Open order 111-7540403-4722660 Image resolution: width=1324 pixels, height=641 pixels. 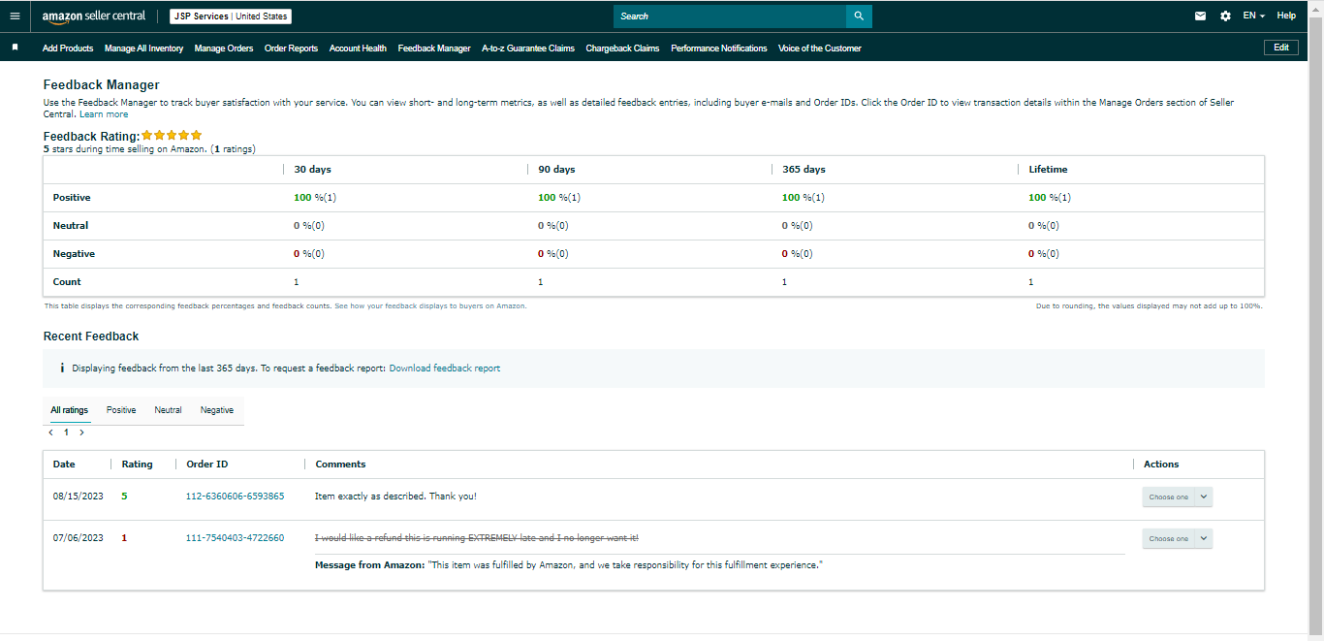click(235, 538)
